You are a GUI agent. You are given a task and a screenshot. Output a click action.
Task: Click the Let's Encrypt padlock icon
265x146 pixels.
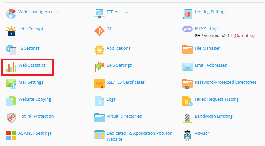(11, 31)
